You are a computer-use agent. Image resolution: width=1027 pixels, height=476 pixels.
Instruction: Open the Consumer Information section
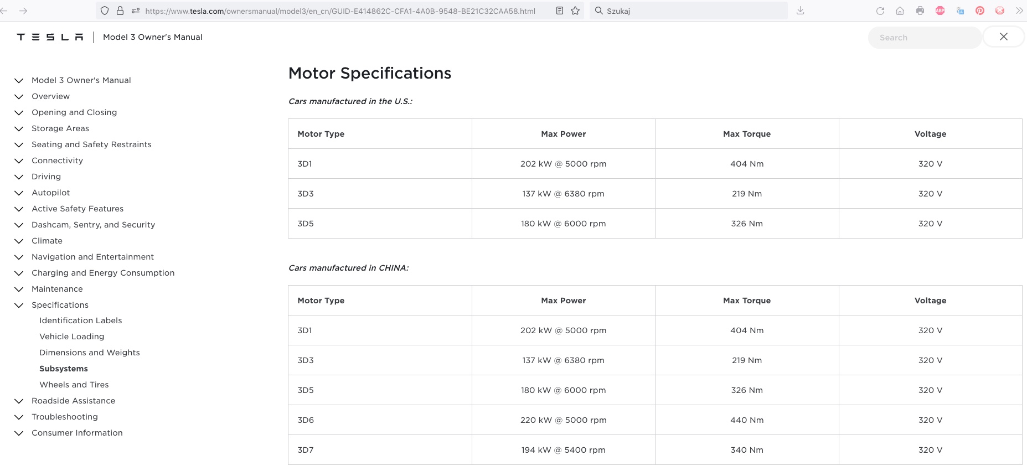pos(77,433)
